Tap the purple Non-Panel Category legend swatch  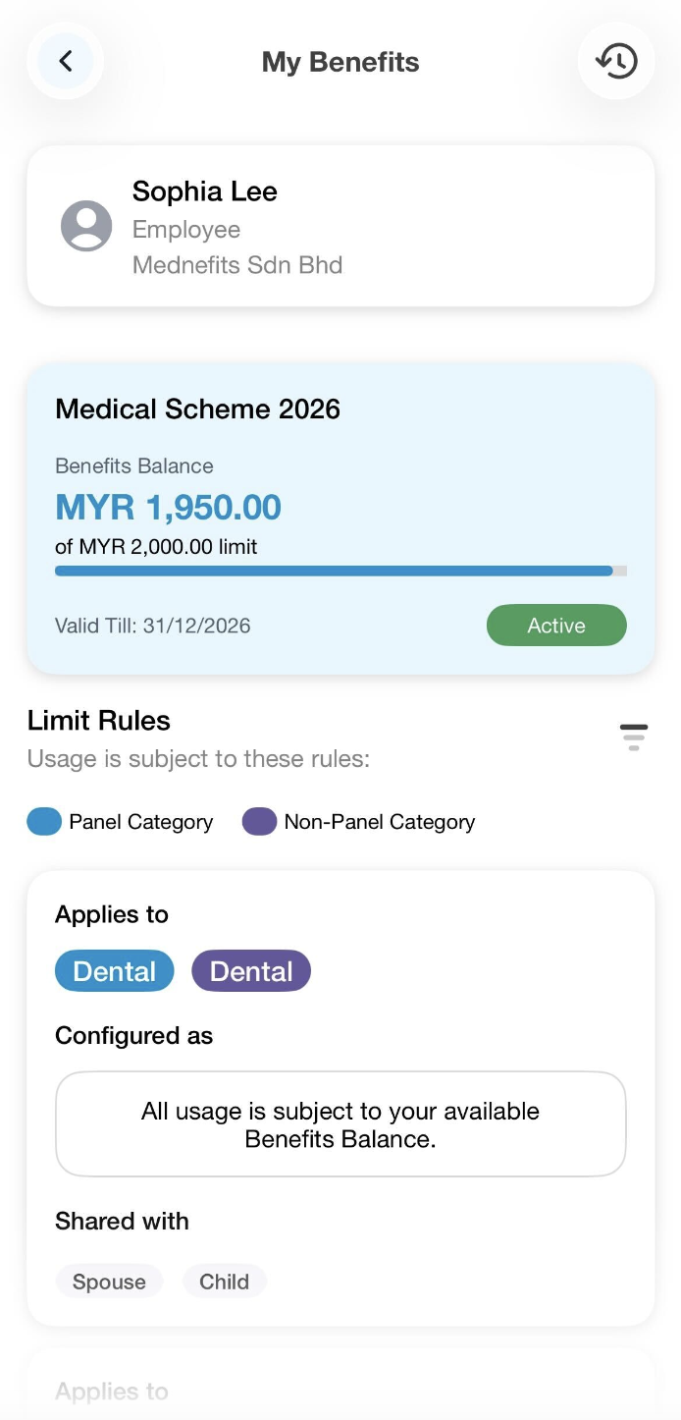259,822
